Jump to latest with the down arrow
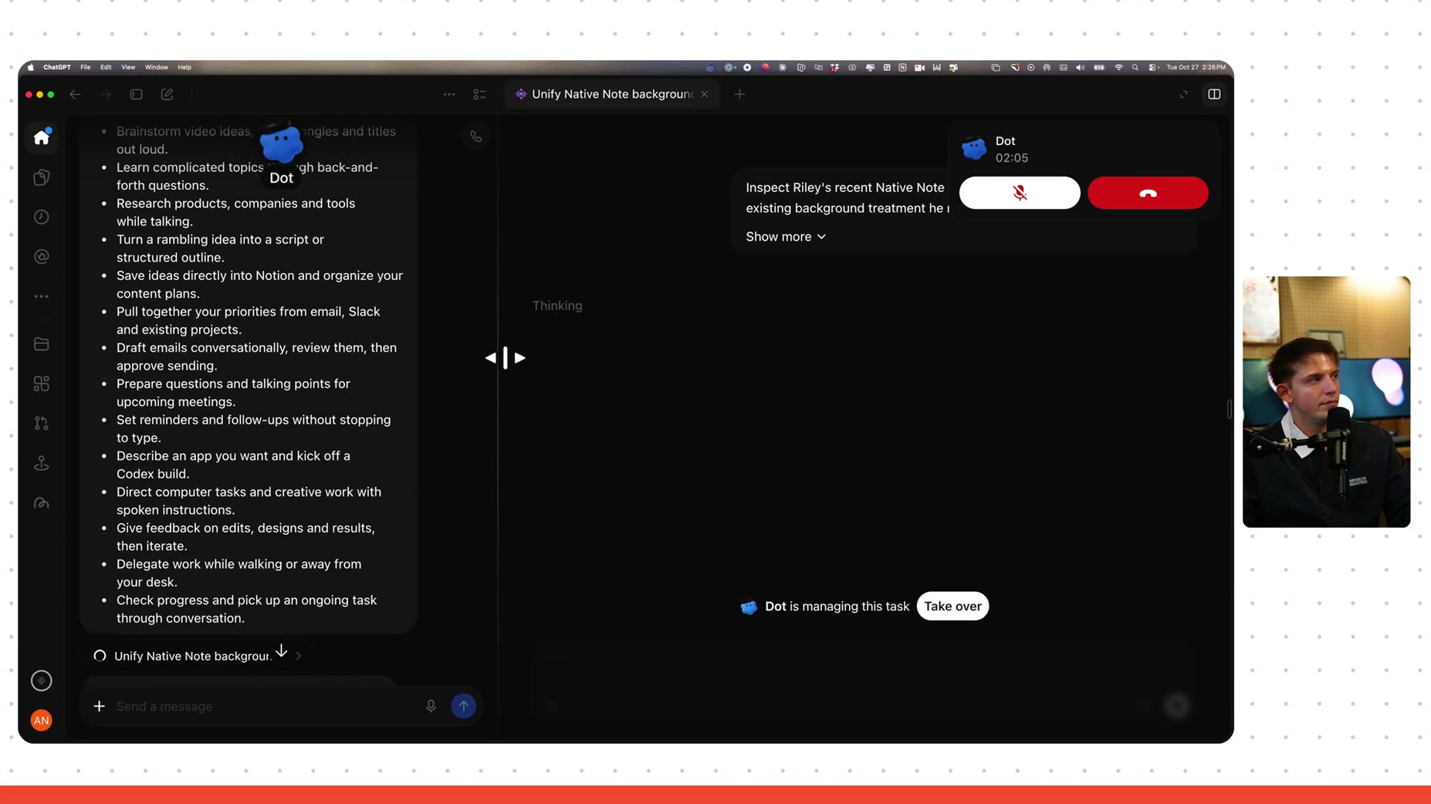Screen dimensions: 1431x804 tap(282, 650)
